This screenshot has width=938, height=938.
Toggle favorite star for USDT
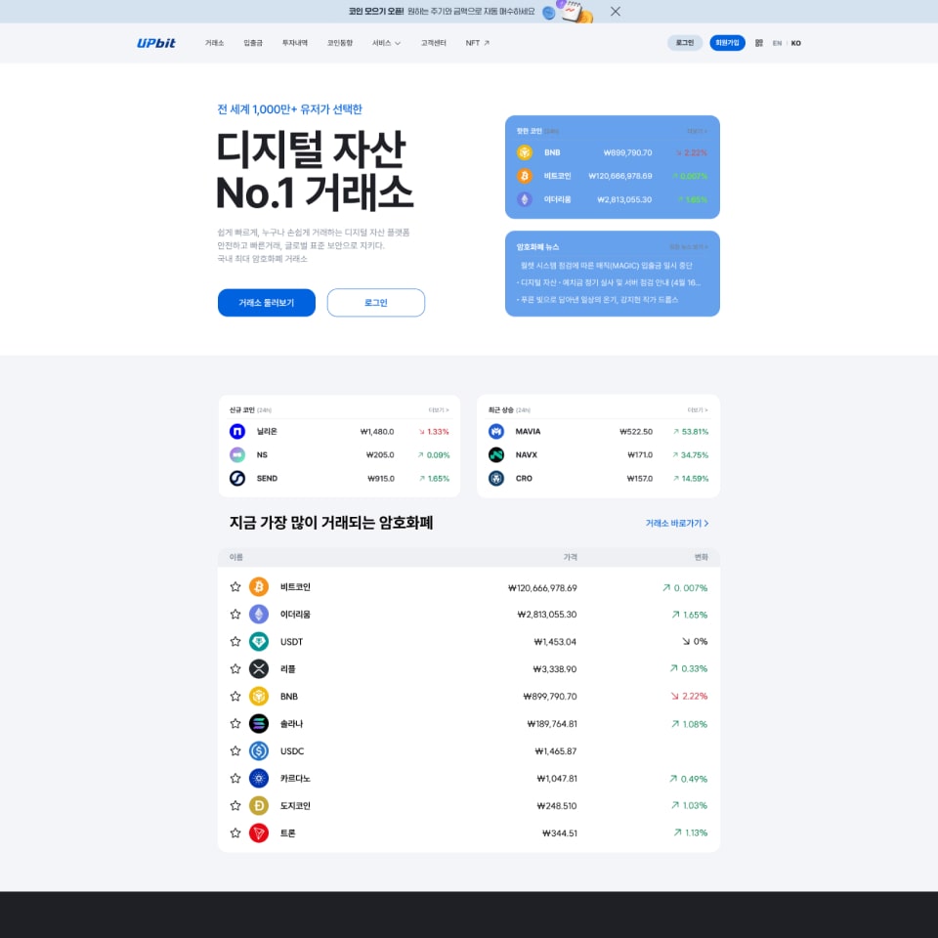click(235, 641)
